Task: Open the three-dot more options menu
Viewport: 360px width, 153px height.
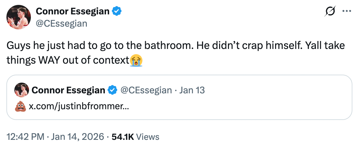Action: 347,11
